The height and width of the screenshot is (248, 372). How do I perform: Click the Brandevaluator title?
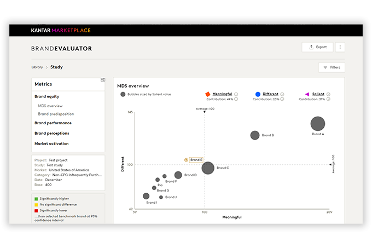click(x=61, y=49)
